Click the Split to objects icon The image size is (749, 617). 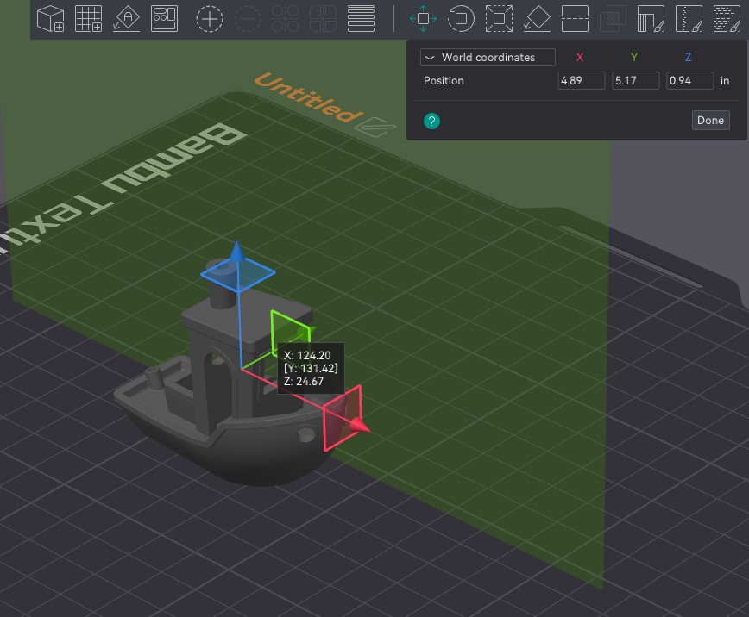pos(285,19)
